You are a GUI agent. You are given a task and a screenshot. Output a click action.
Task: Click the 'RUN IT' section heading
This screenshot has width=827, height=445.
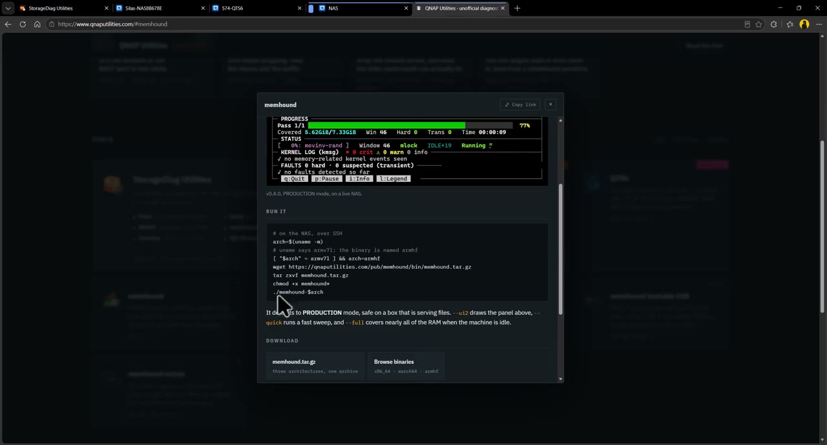point(276,212)
